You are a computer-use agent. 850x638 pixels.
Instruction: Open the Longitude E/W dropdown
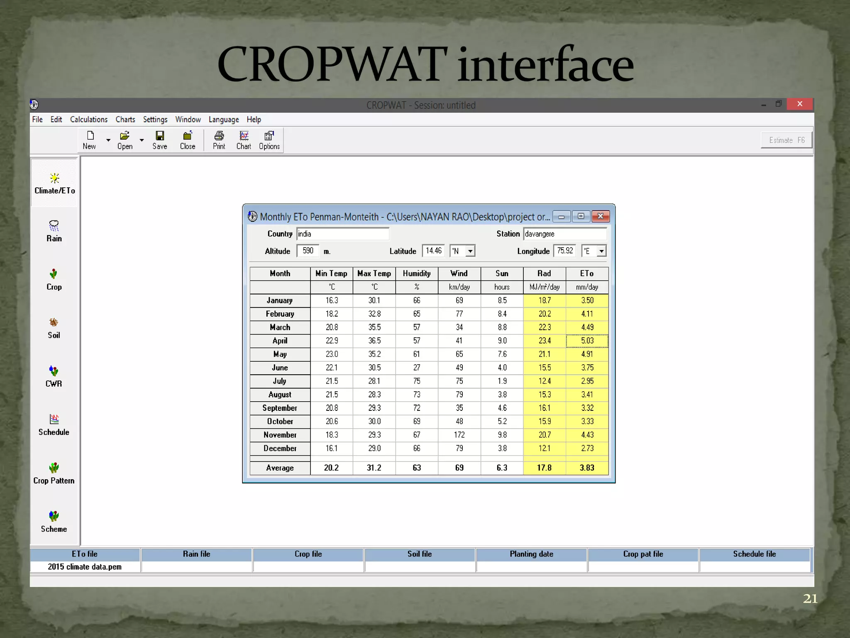point(601,251)
